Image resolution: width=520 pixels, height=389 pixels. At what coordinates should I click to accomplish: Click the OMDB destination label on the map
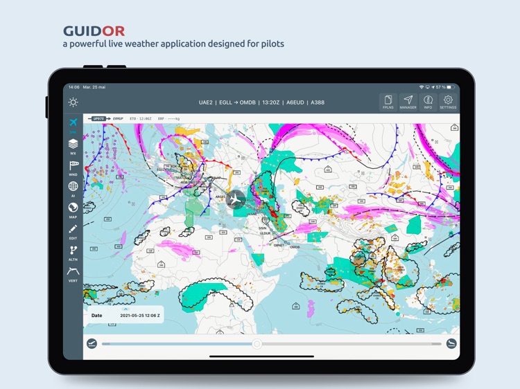coord(295,247)
